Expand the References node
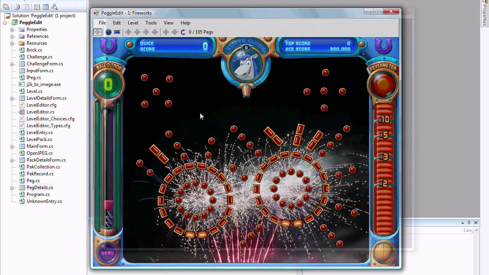This screenshot has height=275, width=489. (x=12, y=36)
